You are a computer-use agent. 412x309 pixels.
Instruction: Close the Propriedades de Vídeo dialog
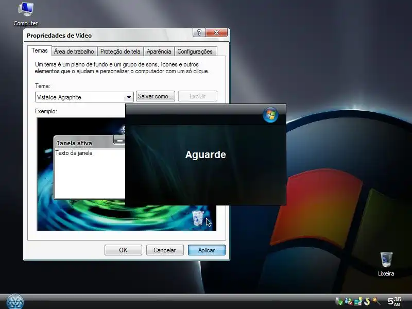click(x=216, y=32)
